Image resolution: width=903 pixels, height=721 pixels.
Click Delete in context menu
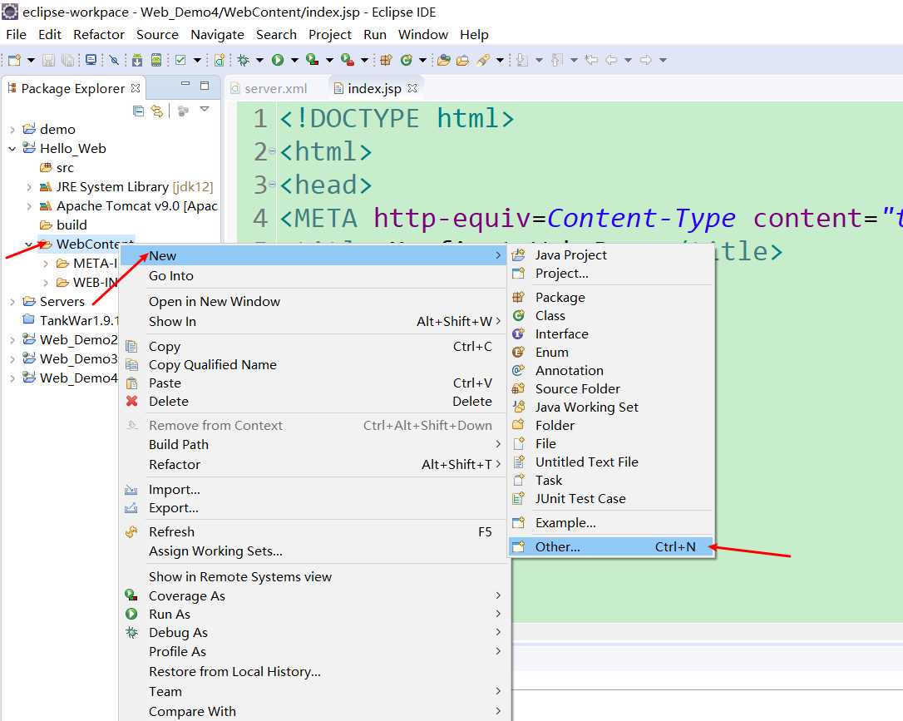tap(313, 402)
